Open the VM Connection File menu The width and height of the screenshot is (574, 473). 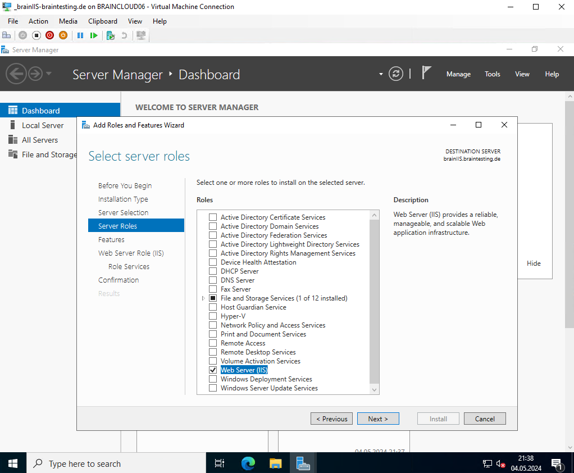coord(13,21)
